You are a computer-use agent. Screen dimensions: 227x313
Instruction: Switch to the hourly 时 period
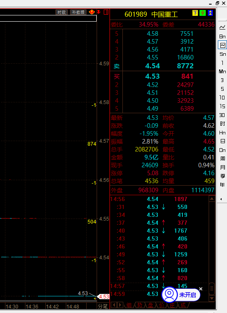click(222, 124)
